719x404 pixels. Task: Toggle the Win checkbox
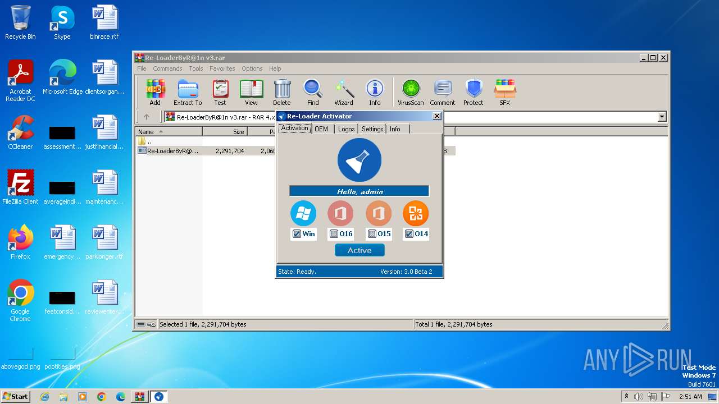point(297,234)
